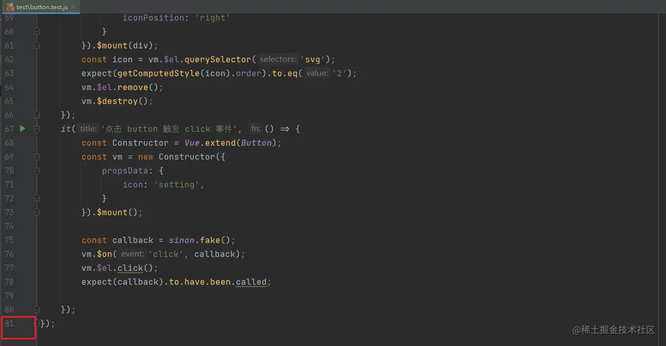Click the 'event:' parameter hint

(x=132, y=254)
